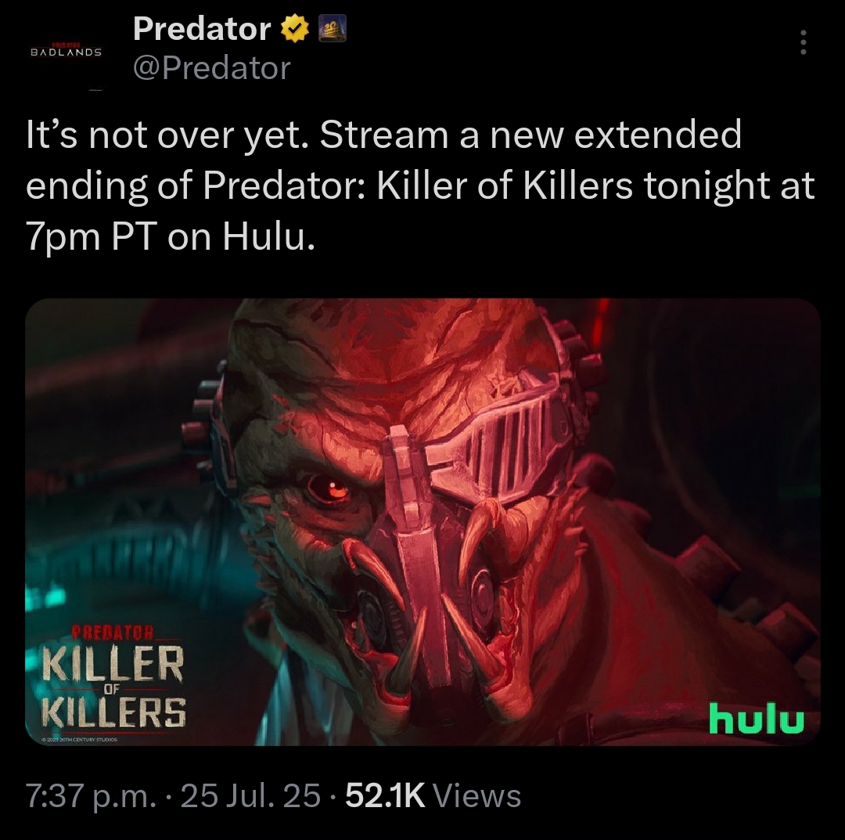
Task: Click the red PREDATOR word above Killer
Action: (x=113, y=630)
